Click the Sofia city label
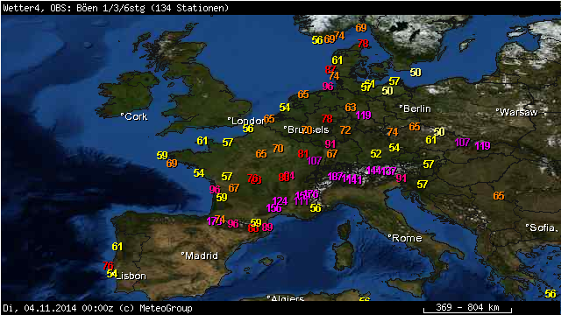561x315 pixels. [542, 227]
